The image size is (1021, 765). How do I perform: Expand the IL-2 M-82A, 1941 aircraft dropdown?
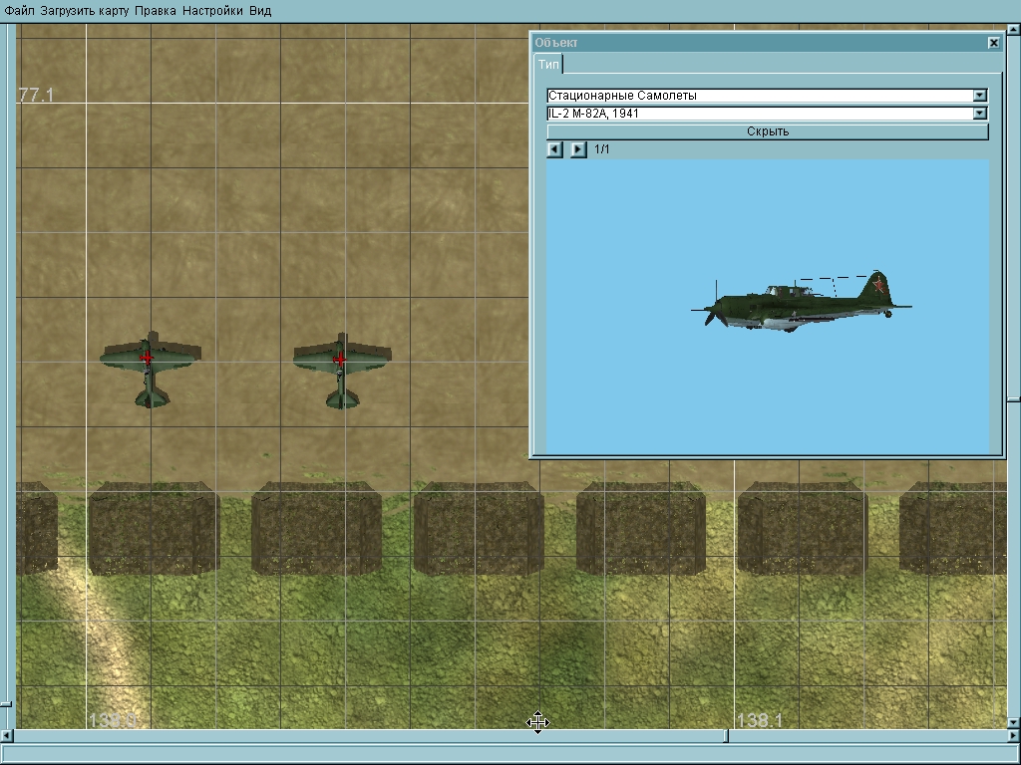[x=979, y=114]
